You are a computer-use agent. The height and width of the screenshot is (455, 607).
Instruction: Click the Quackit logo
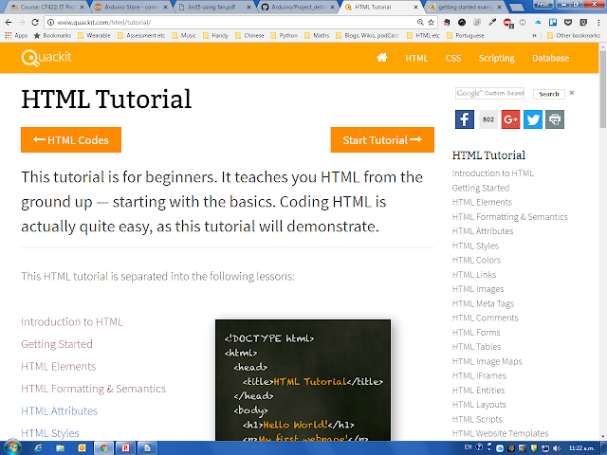tap(46, 58)
